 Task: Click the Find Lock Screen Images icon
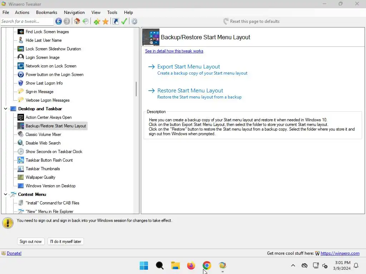tap(21, 32)
